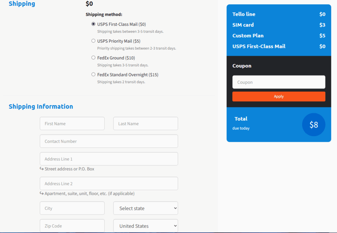Focus the City input field
337x233 pixels.
tap(72, 208)
